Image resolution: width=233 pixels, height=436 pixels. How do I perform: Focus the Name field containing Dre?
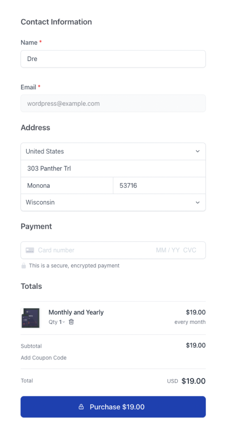(x=113, y=59)
